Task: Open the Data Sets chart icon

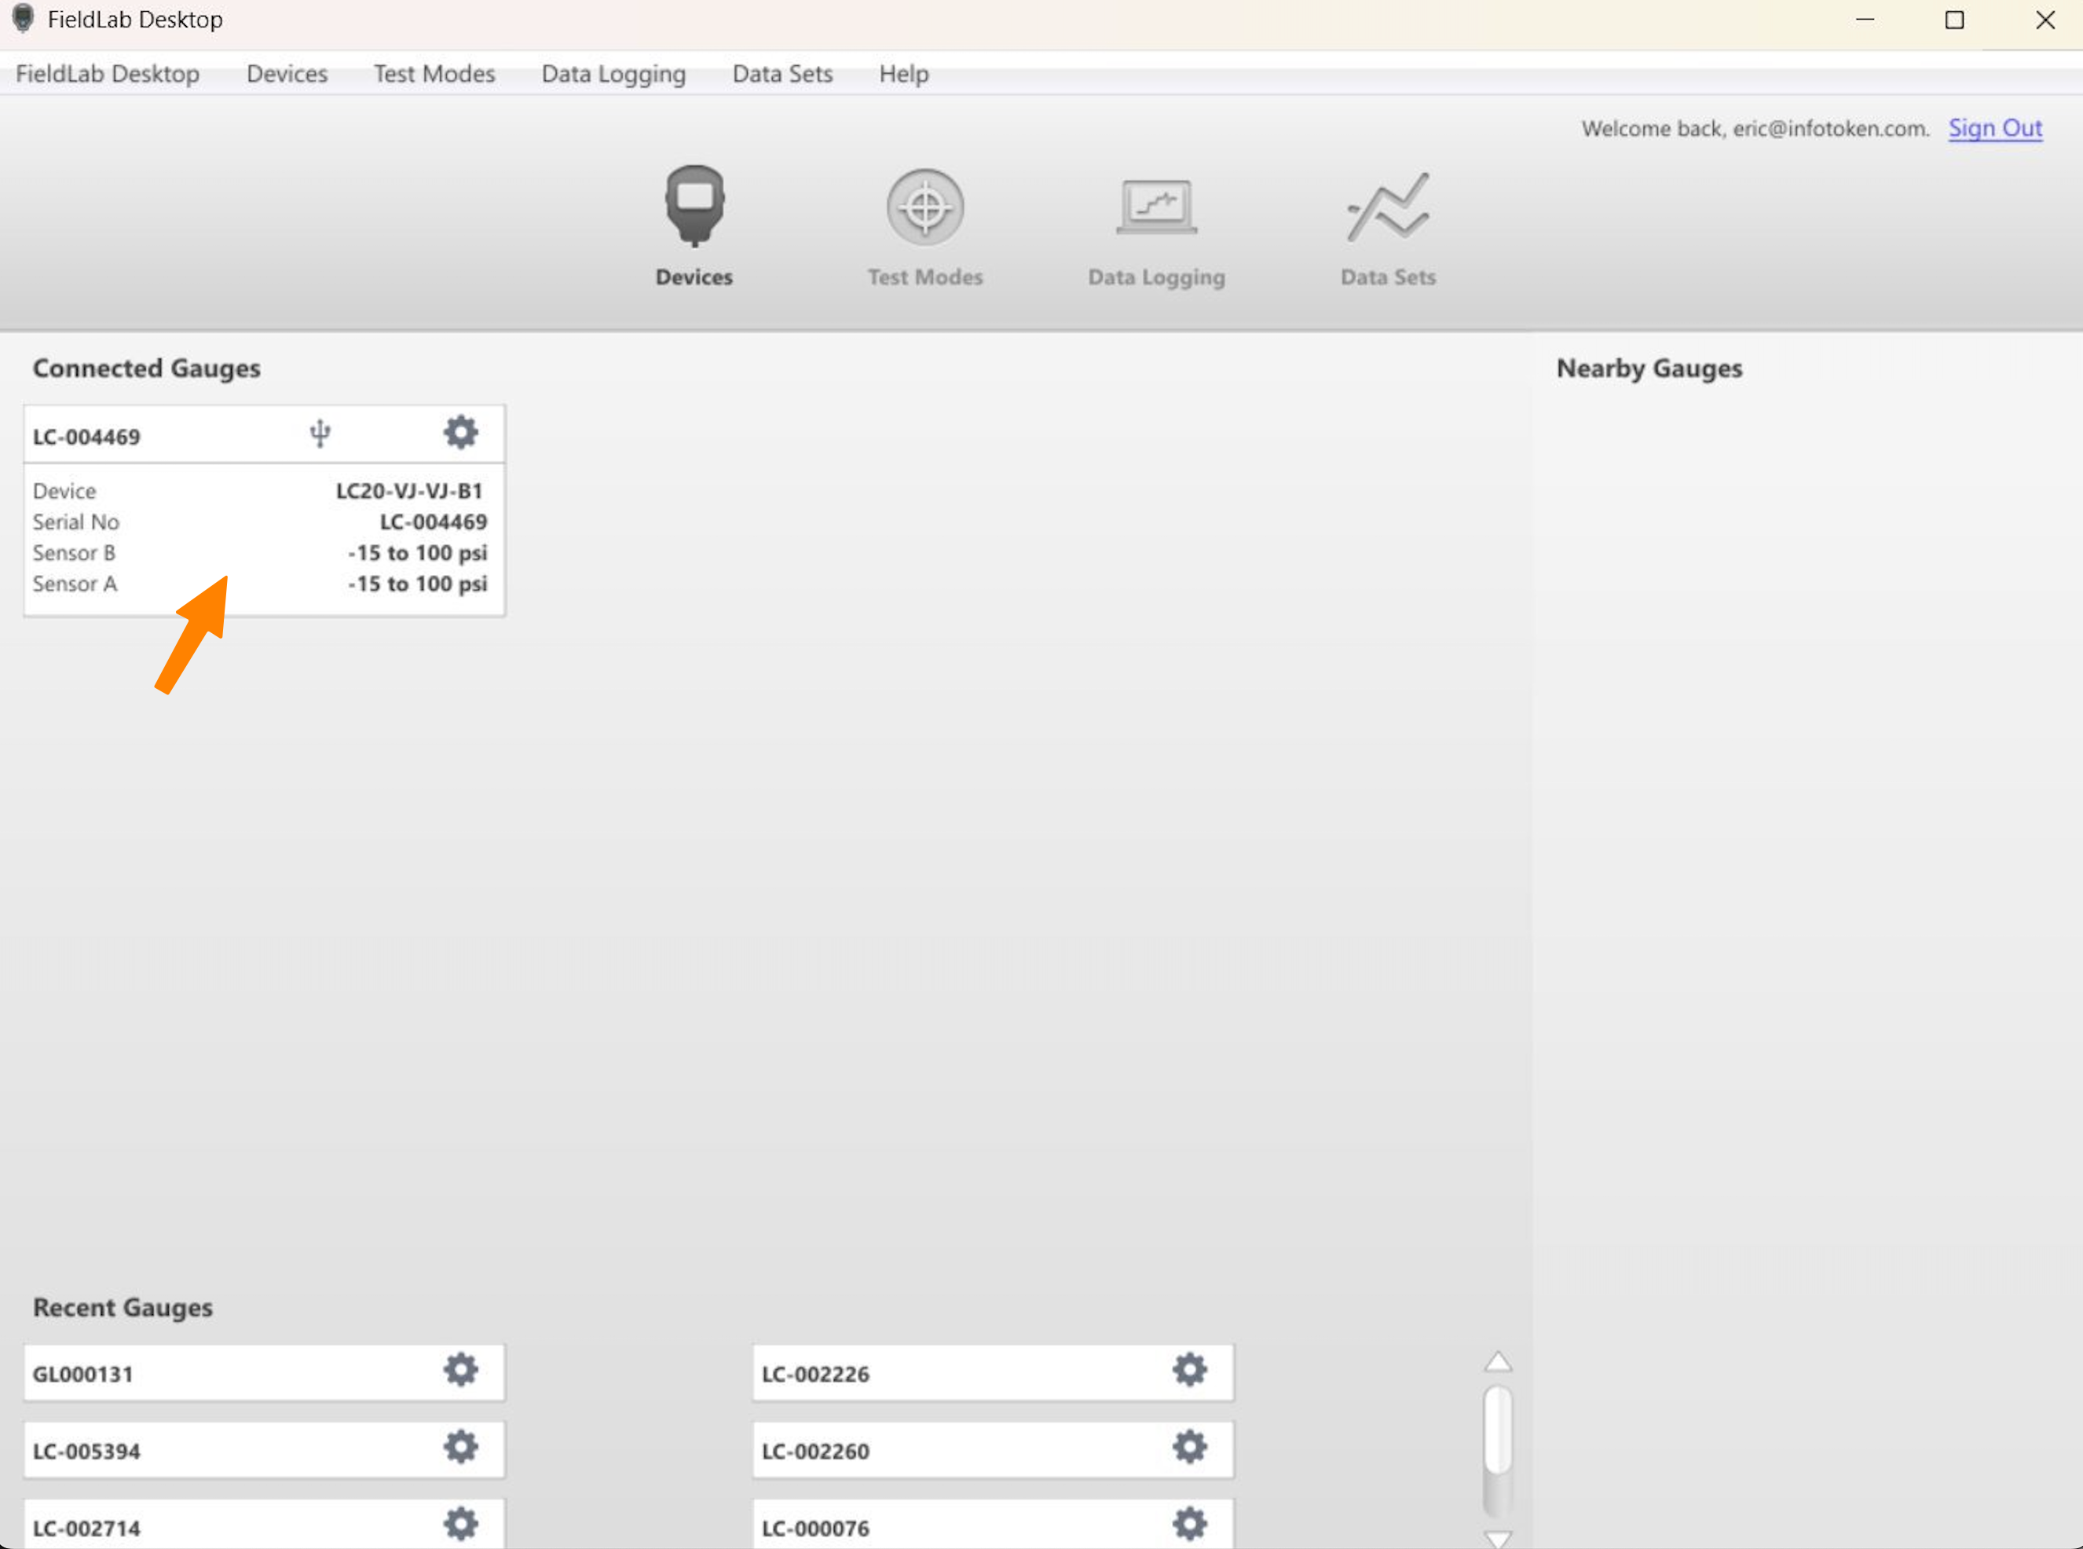Action: tap(1387, 207)
